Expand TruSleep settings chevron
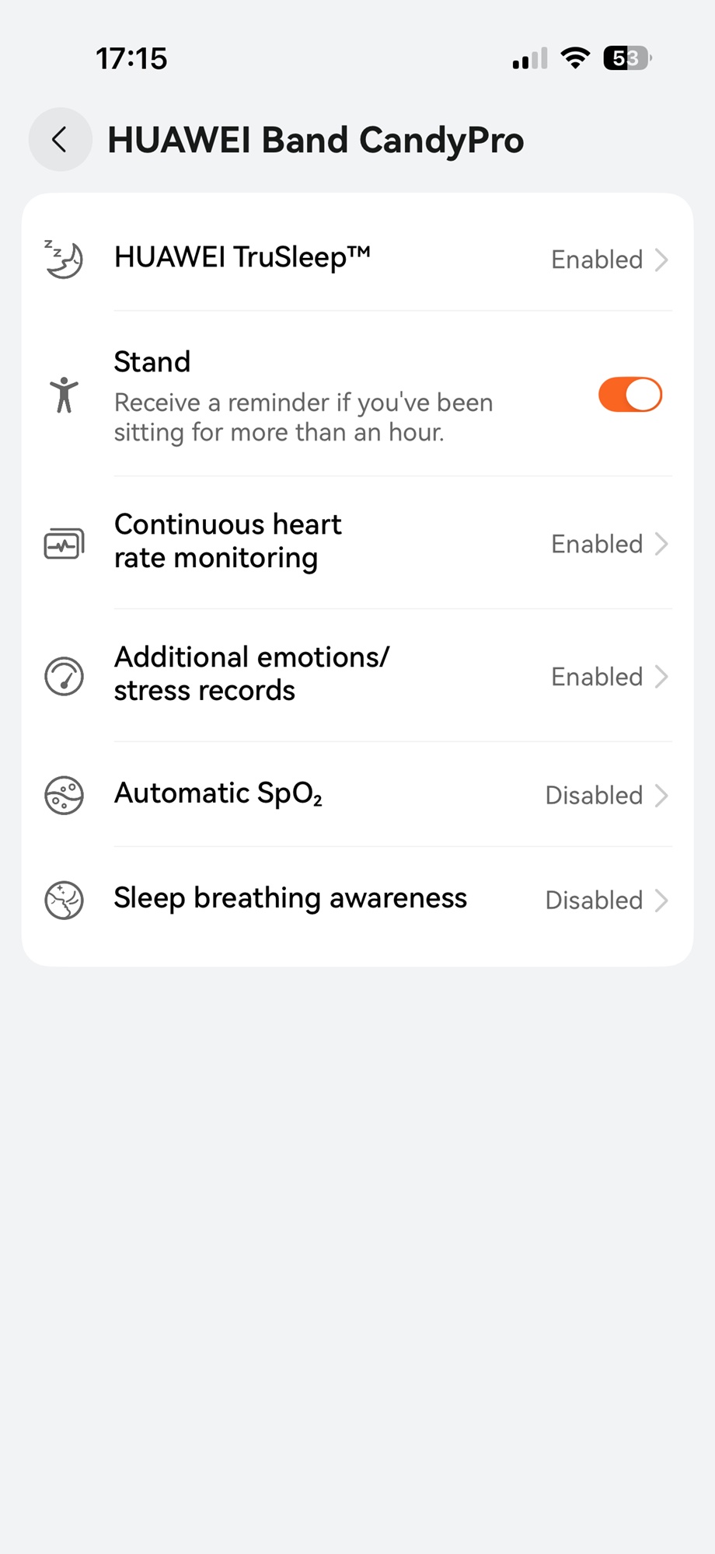Viewport: 715px width, 1554px height. pyautogui.click(x=661, y=260)
